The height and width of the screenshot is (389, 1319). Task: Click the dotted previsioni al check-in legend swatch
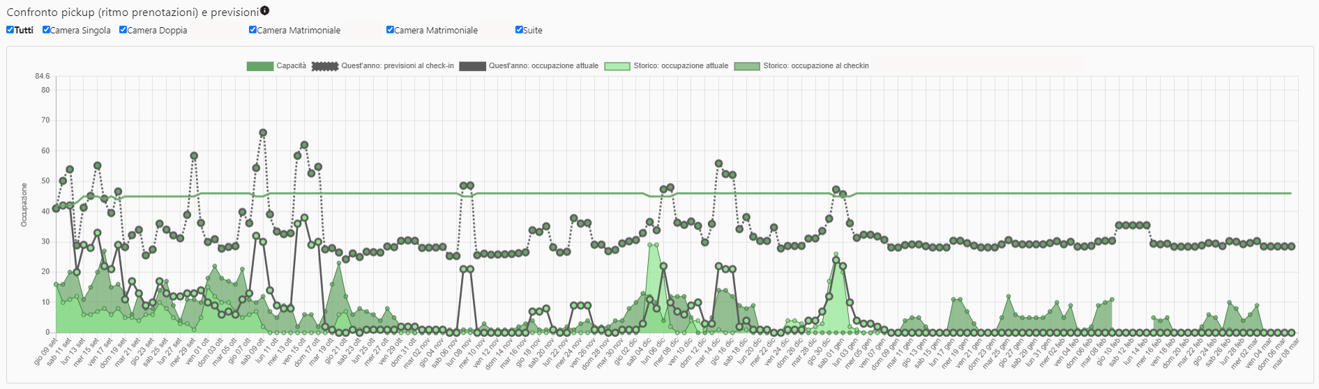point(324,66)
